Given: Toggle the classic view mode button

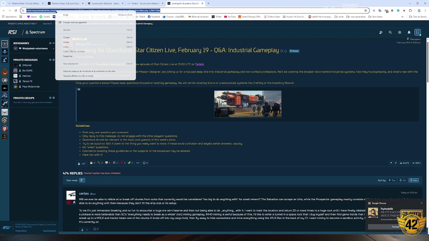Looking at the screenshot, I should pyautogui.click(x=82, y=180).
